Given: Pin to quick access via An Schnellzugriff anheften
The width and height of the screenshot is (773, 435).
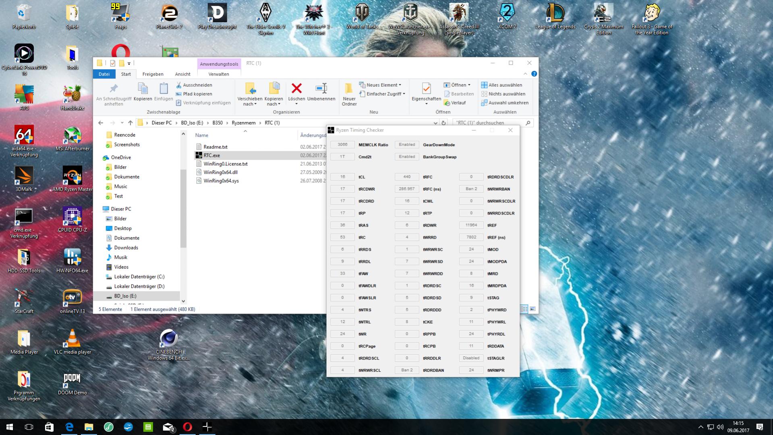Looking at the screenshot, I should tap(114, 94).
